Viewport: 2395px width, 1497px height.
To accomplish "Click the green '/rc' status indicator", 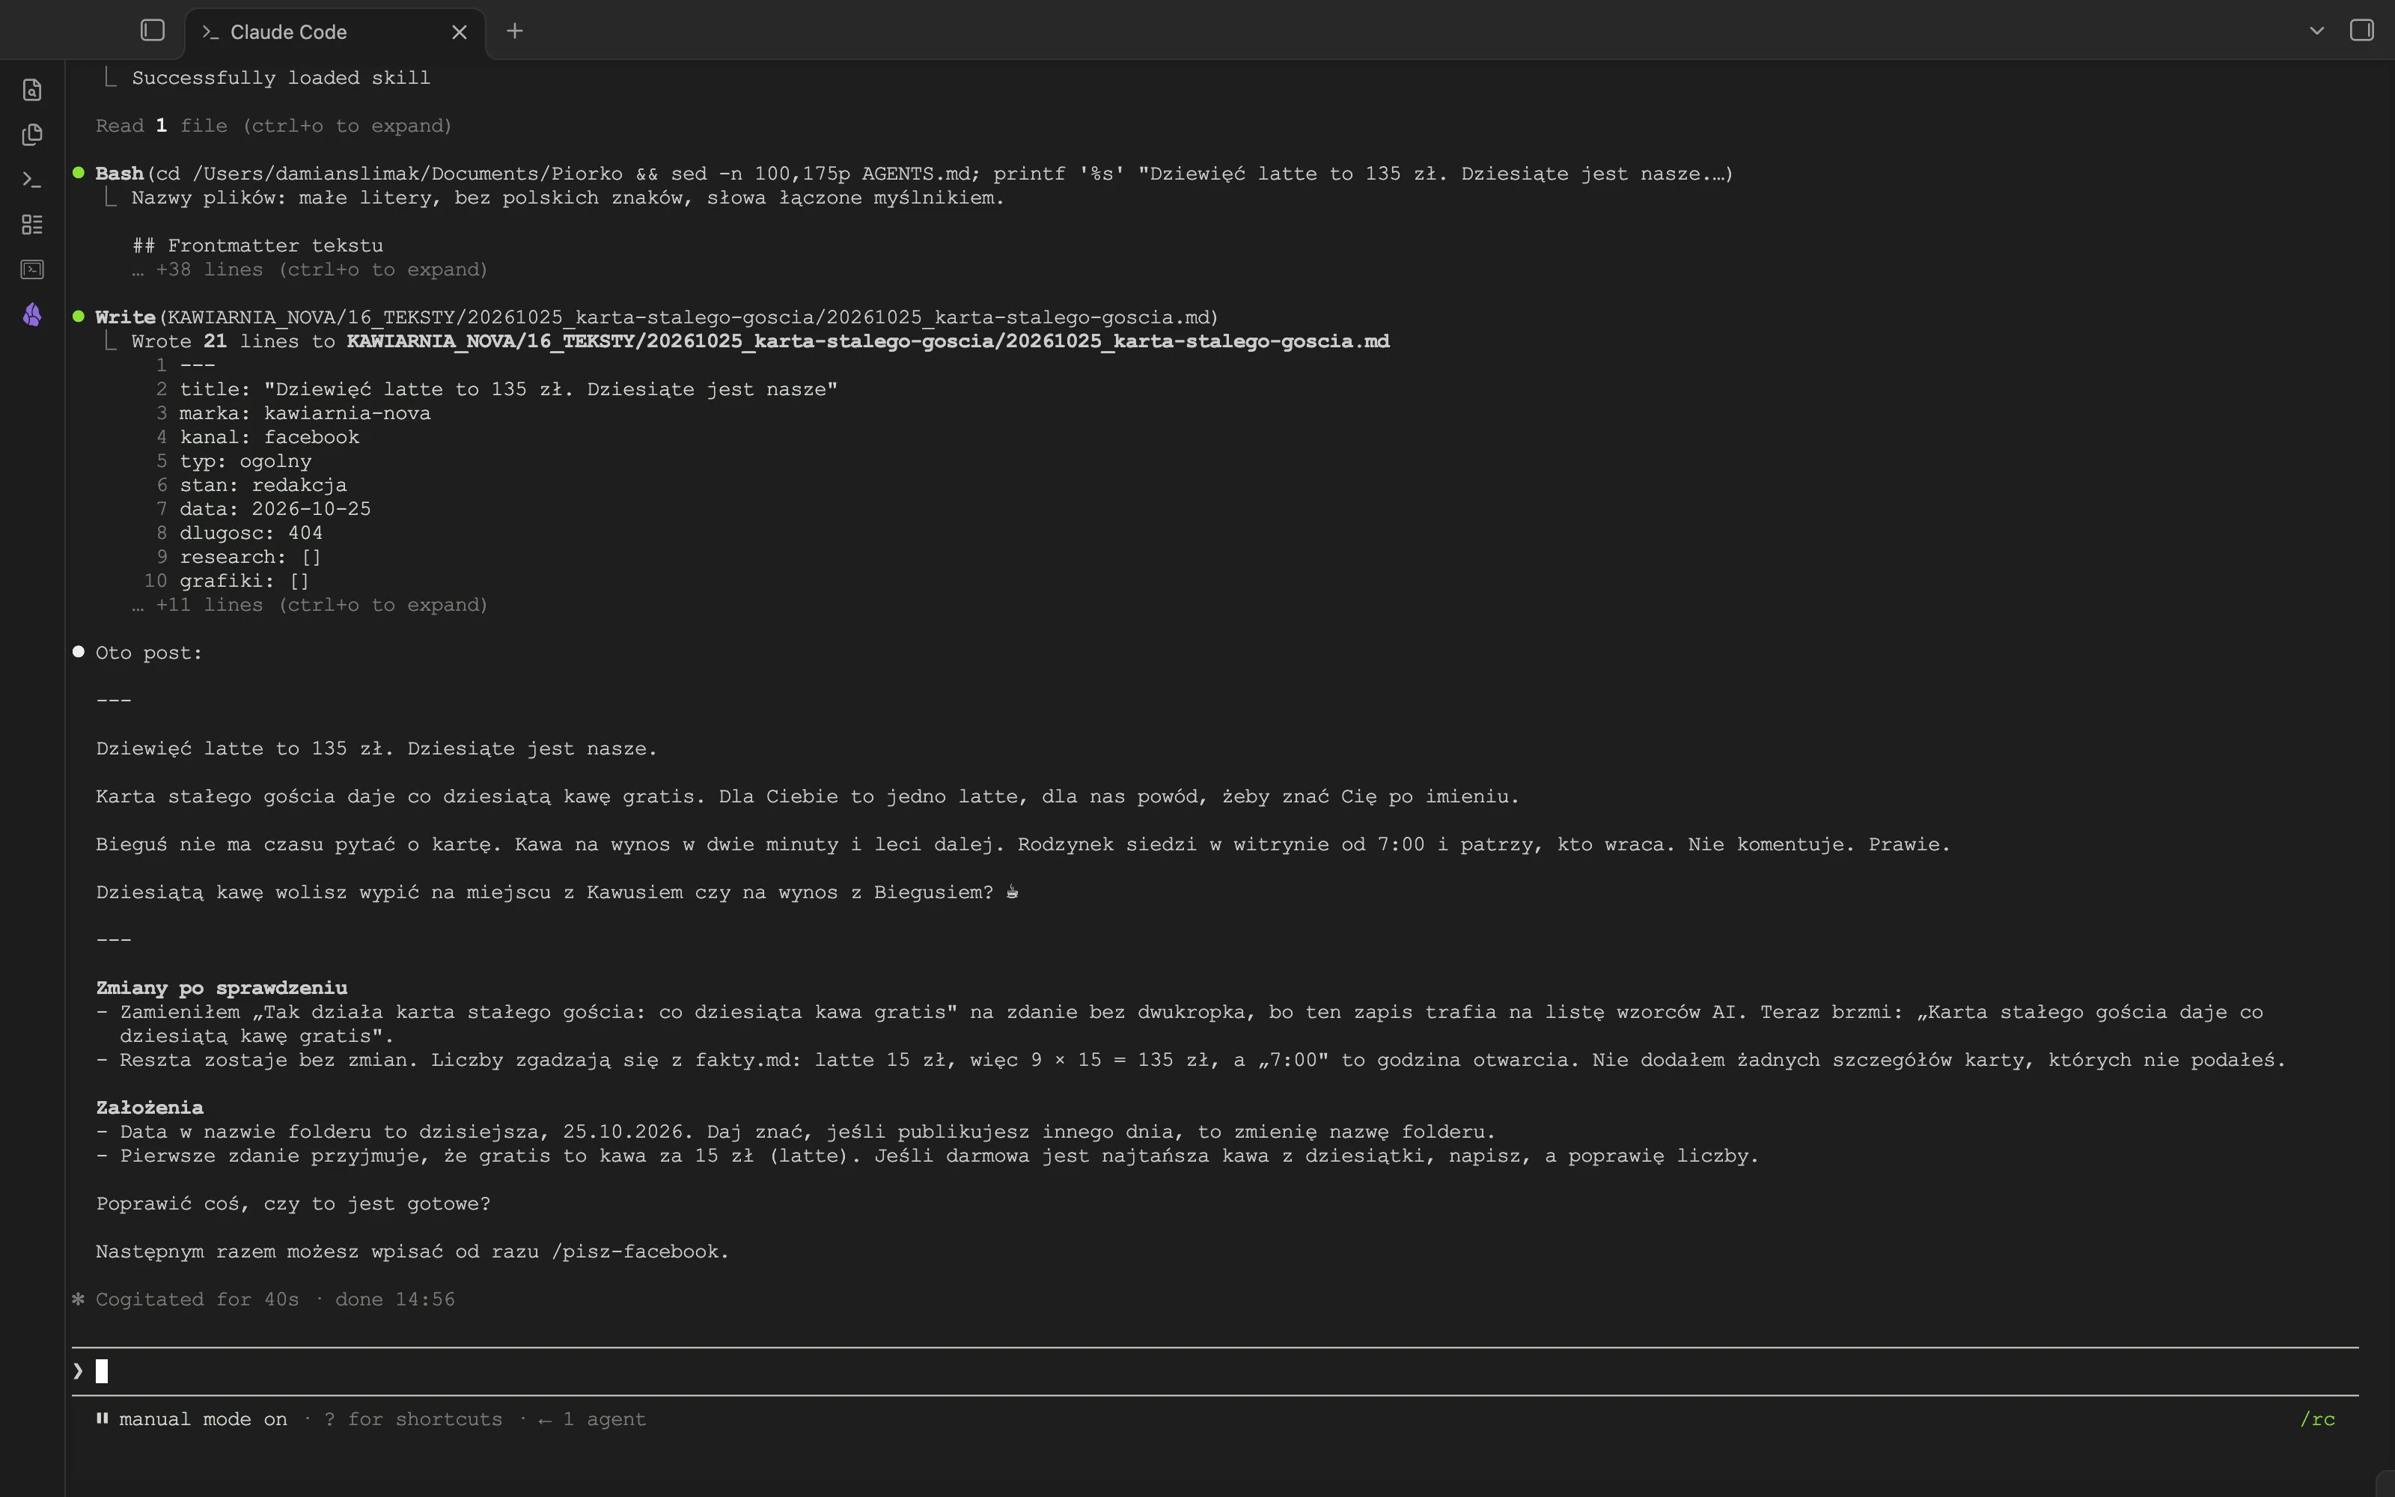I will (2317, 1419).
